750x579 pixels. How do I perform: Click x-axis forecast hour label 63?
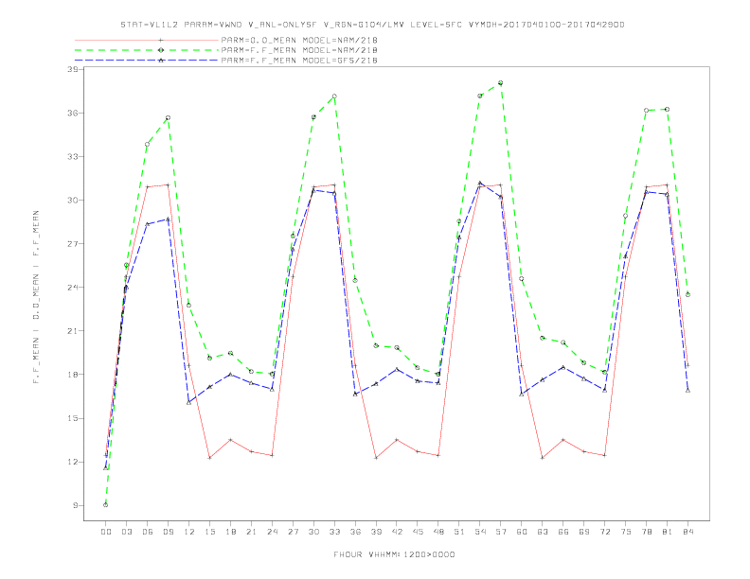click(543, 532)
